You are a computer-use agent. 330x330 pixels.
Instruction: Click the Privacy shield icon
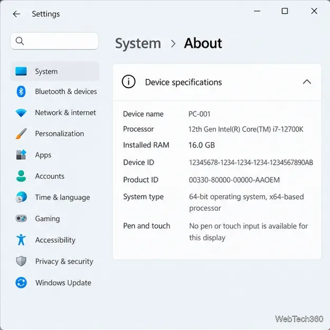(21, 261)
